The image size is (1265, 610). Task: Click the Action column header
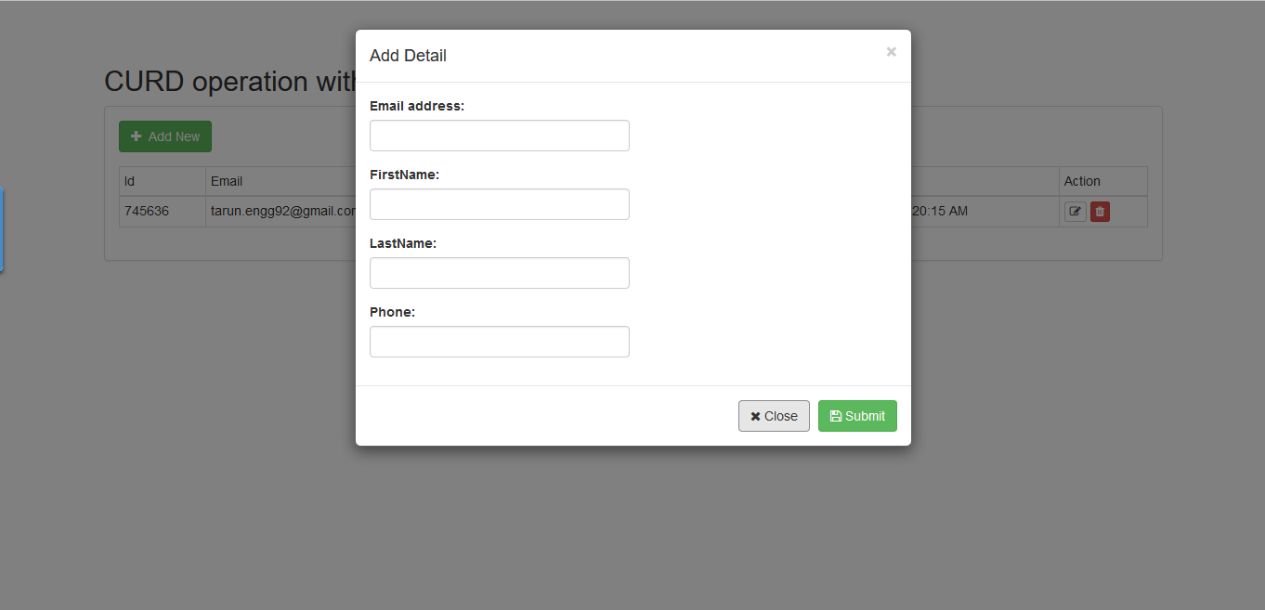tap(1082, 181)
